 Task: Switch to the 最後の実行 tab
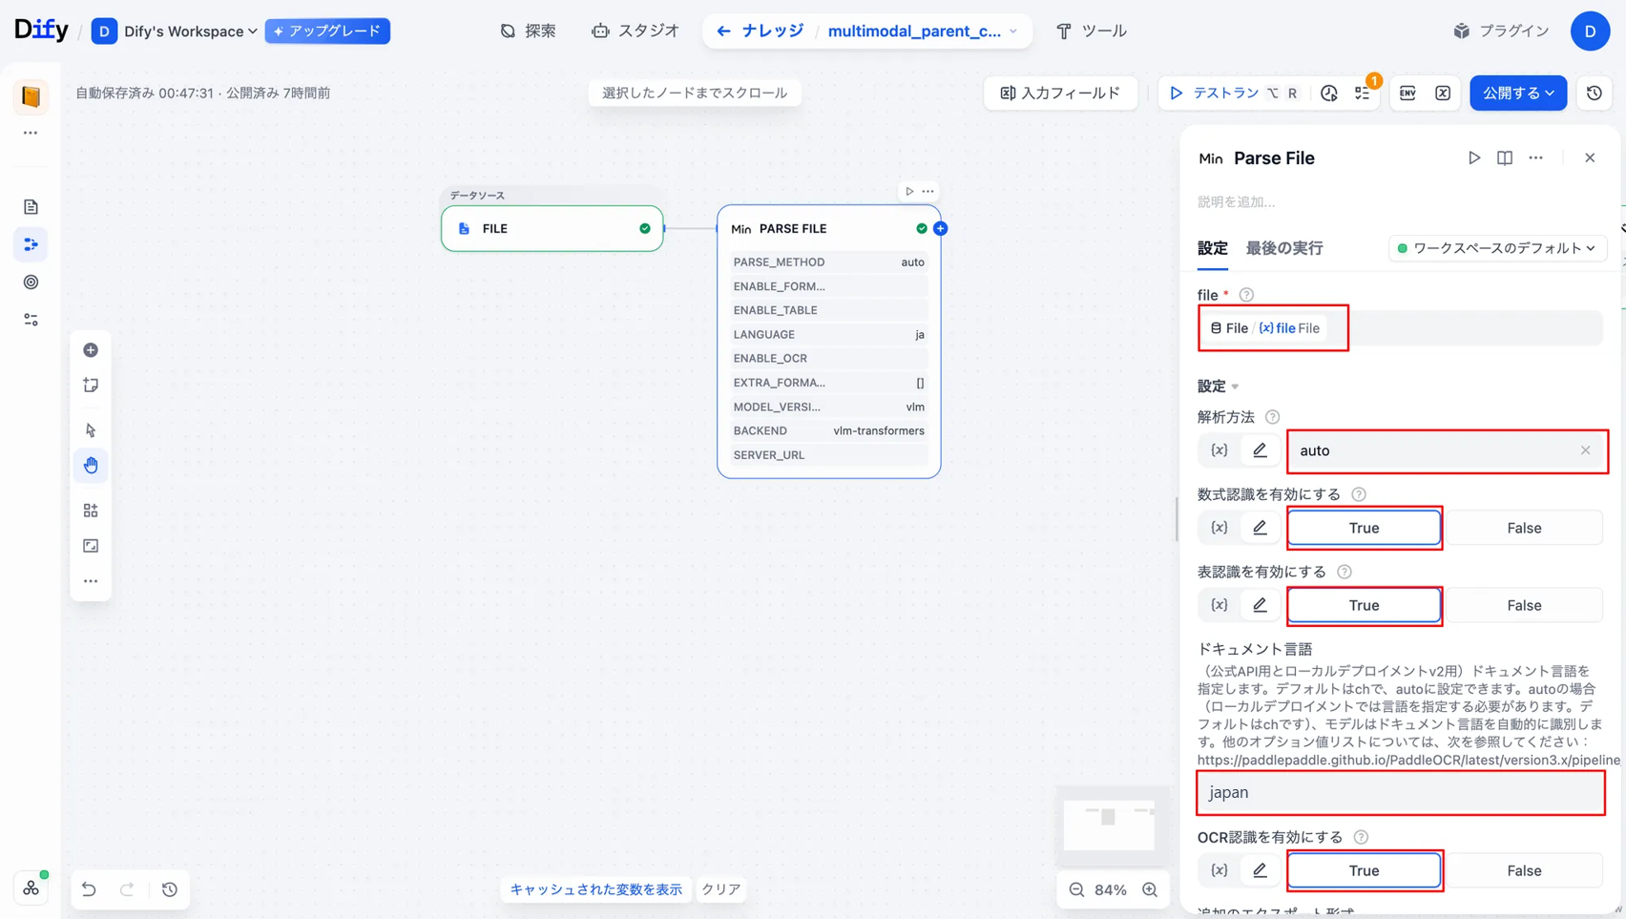[1283, 248]
